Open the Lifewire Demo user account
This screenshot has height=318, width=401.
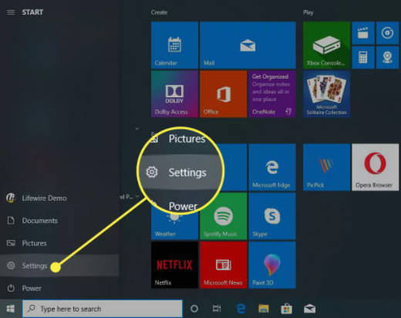coord(59,198)
